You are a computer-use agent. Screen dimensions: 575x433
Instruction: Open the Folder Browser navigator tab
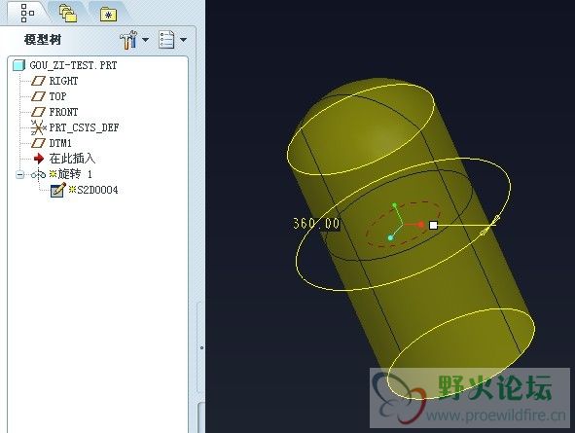68,14
